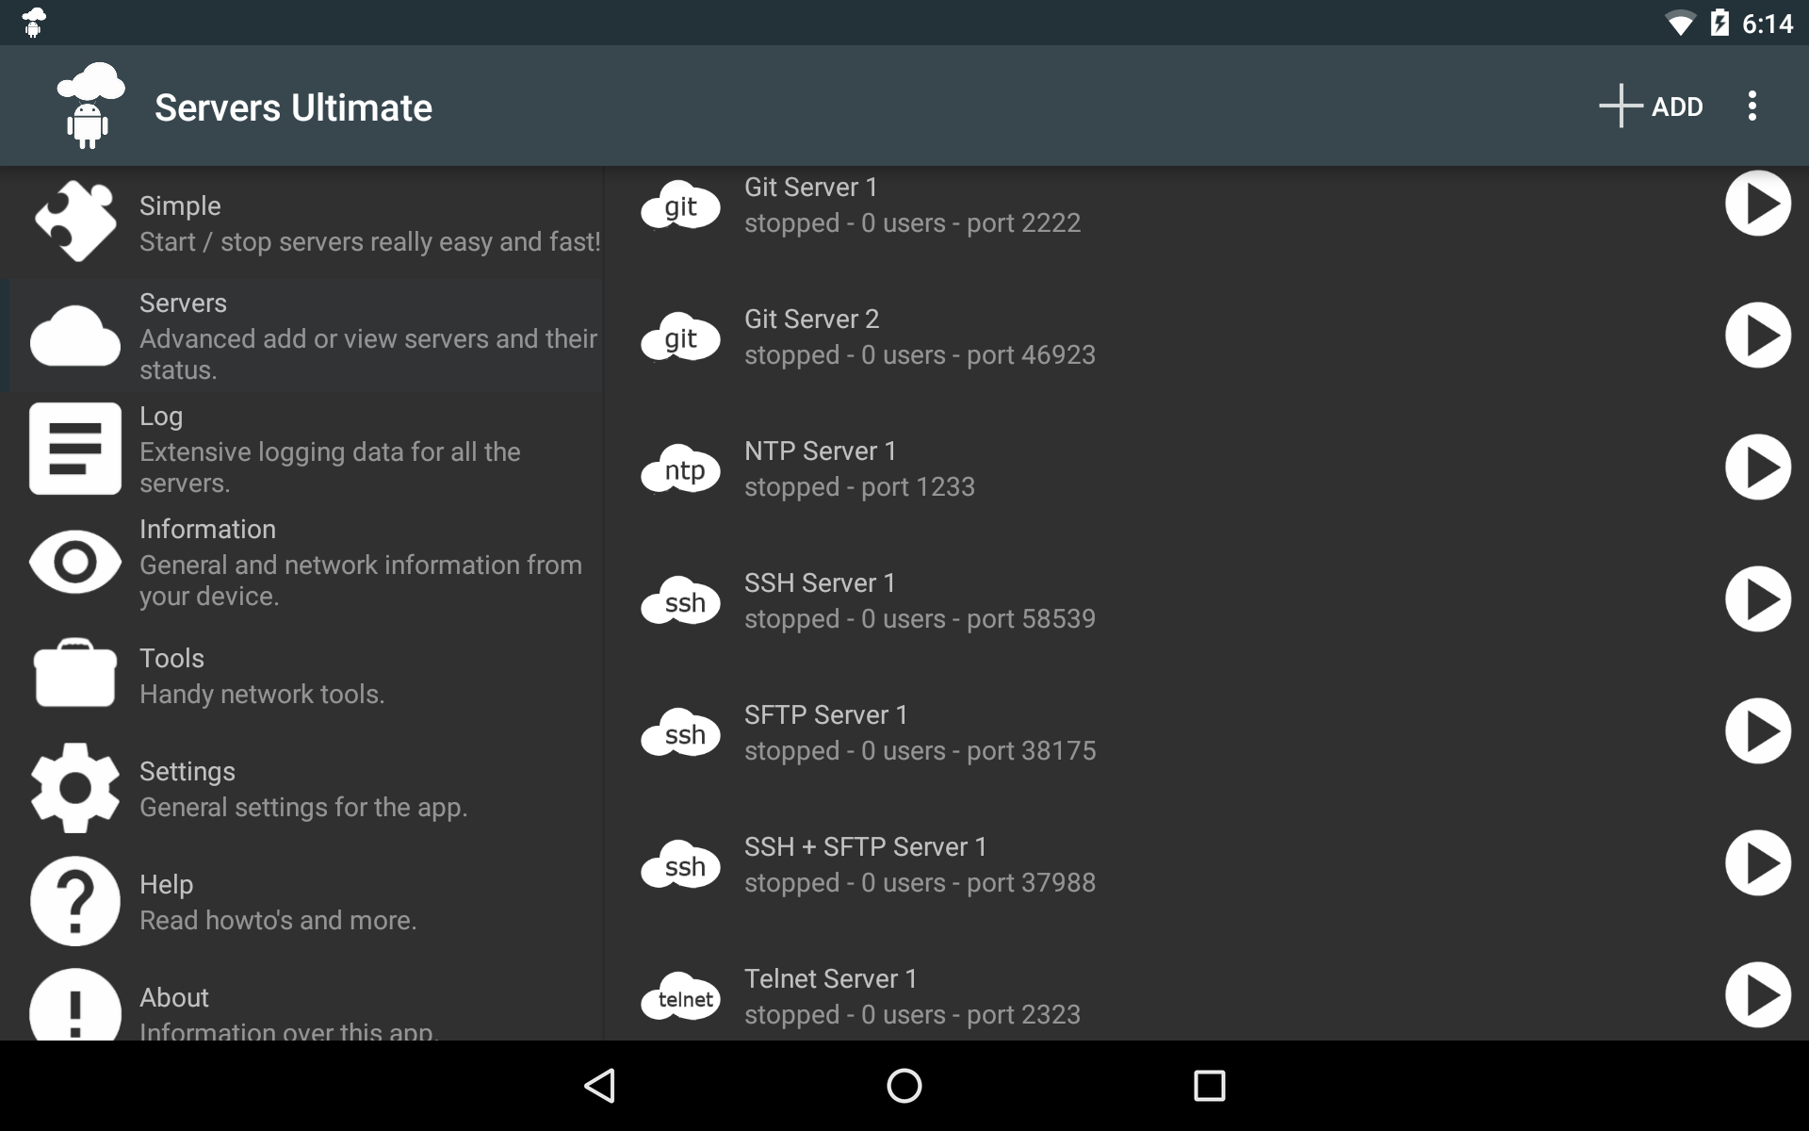Tap the ssh cloud icon for SFTP Server 1
This screenshot has height=1131, width=1809.
tap(680, 733)
